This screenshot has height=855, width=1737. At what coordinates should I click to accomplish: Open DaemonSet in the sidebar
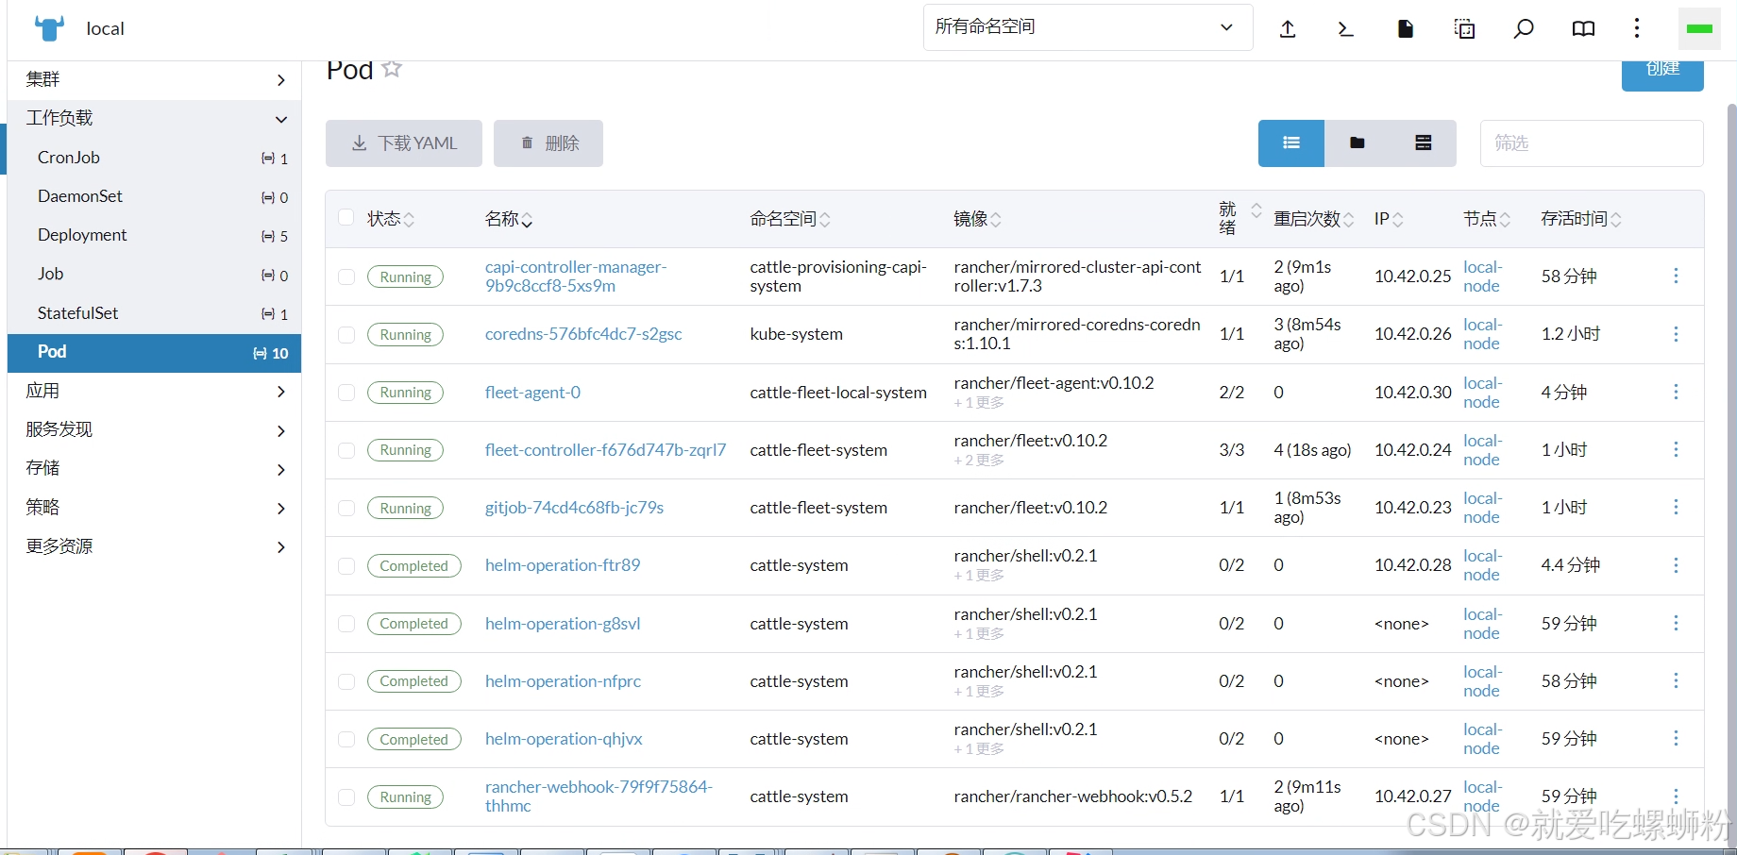pyautogui.click(x=155, y=196)
